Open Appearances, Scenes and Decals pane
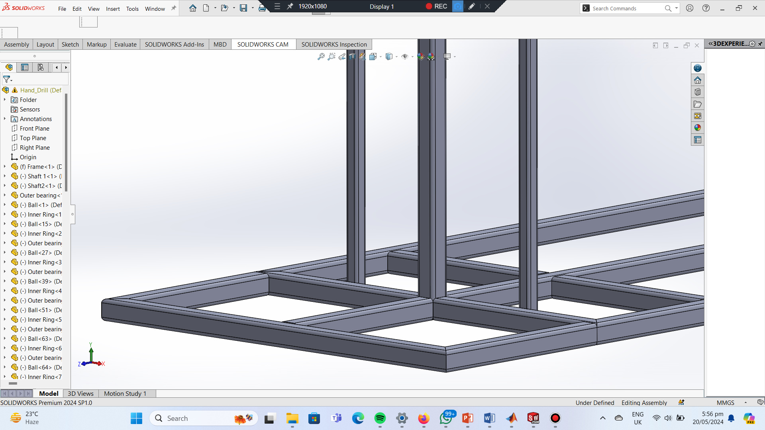Screen dimensions: 765x430 pos(697,128)
